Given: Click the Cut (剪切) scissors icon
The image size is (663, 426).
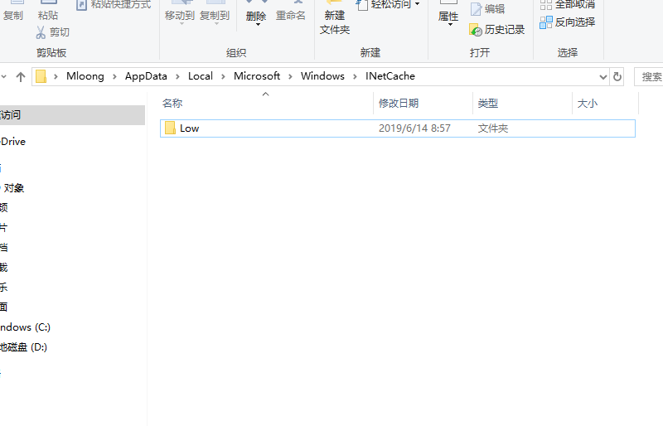Looking at the screenshot, I should pos(41,32).
